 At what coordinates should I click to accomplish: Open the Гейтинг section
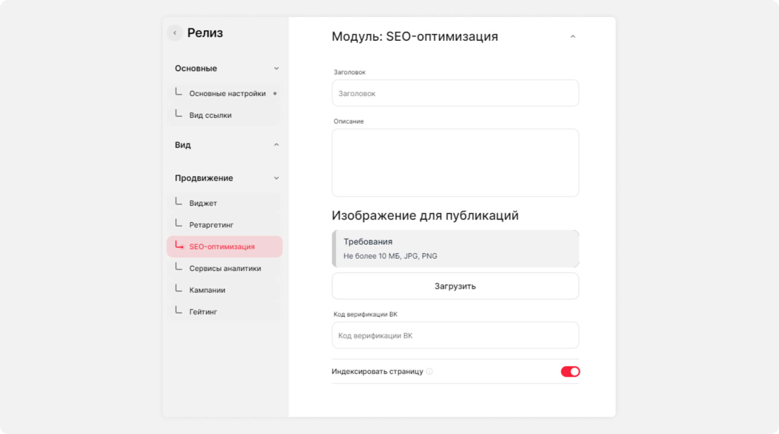click(203, 312)
